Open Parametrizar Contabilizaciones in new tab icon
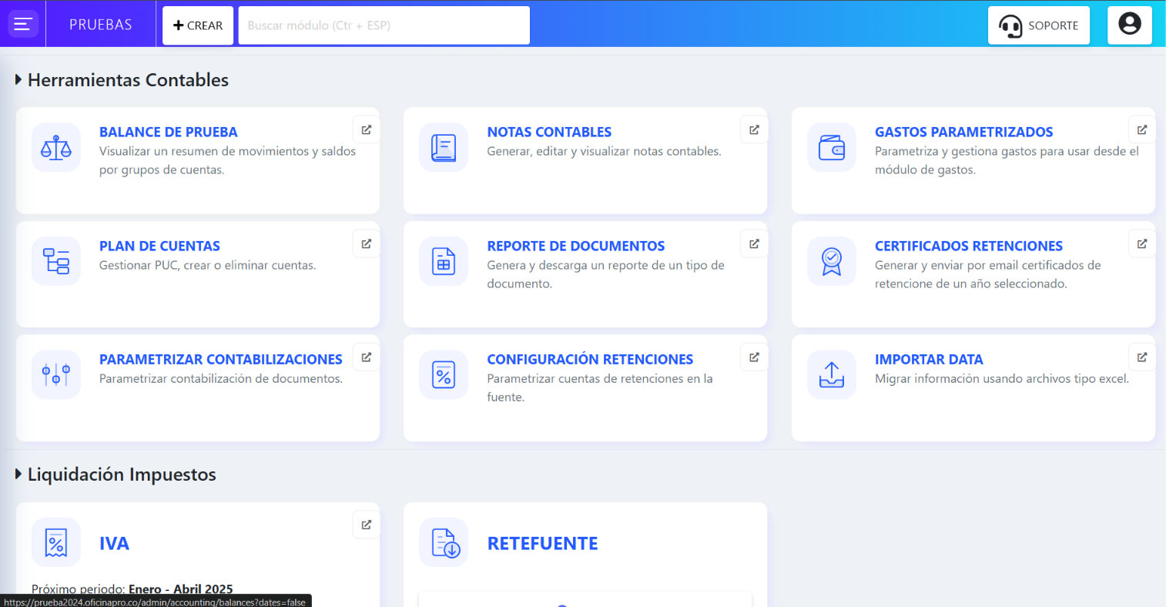This screenshot has width=1166, height=607. tap(367, 357)
